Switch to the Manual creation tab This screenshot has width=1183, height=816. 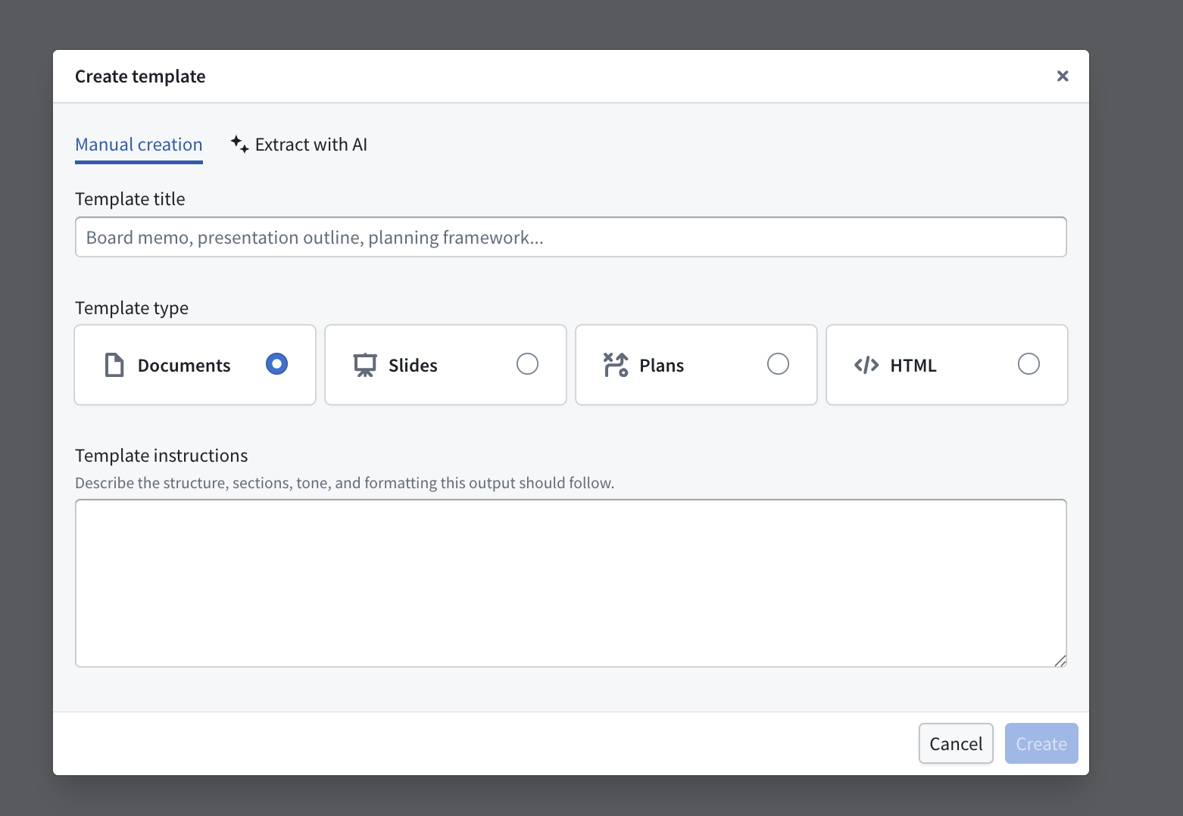pyautogui.click(x=139, y=145)
